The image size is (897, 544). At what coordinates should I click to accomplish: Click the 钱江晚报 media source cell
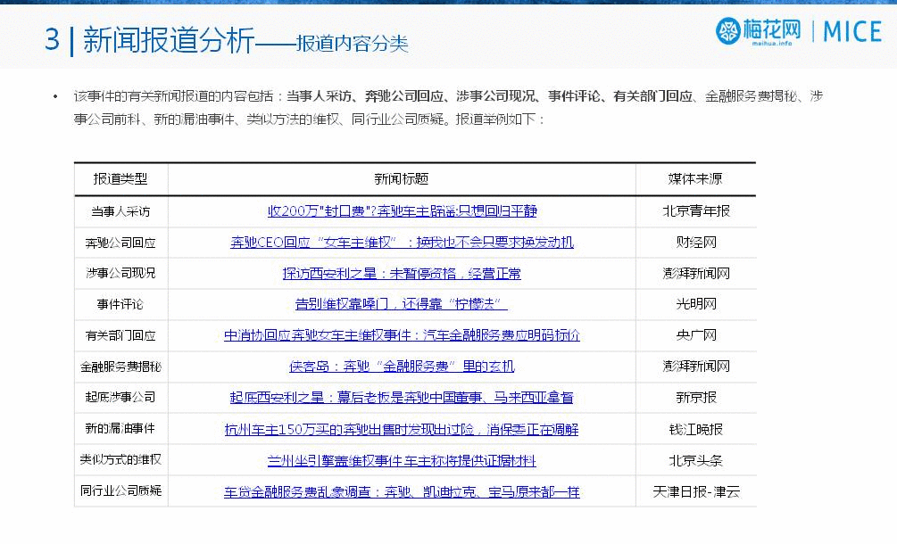pyautogui.click(x=695, y=429)
